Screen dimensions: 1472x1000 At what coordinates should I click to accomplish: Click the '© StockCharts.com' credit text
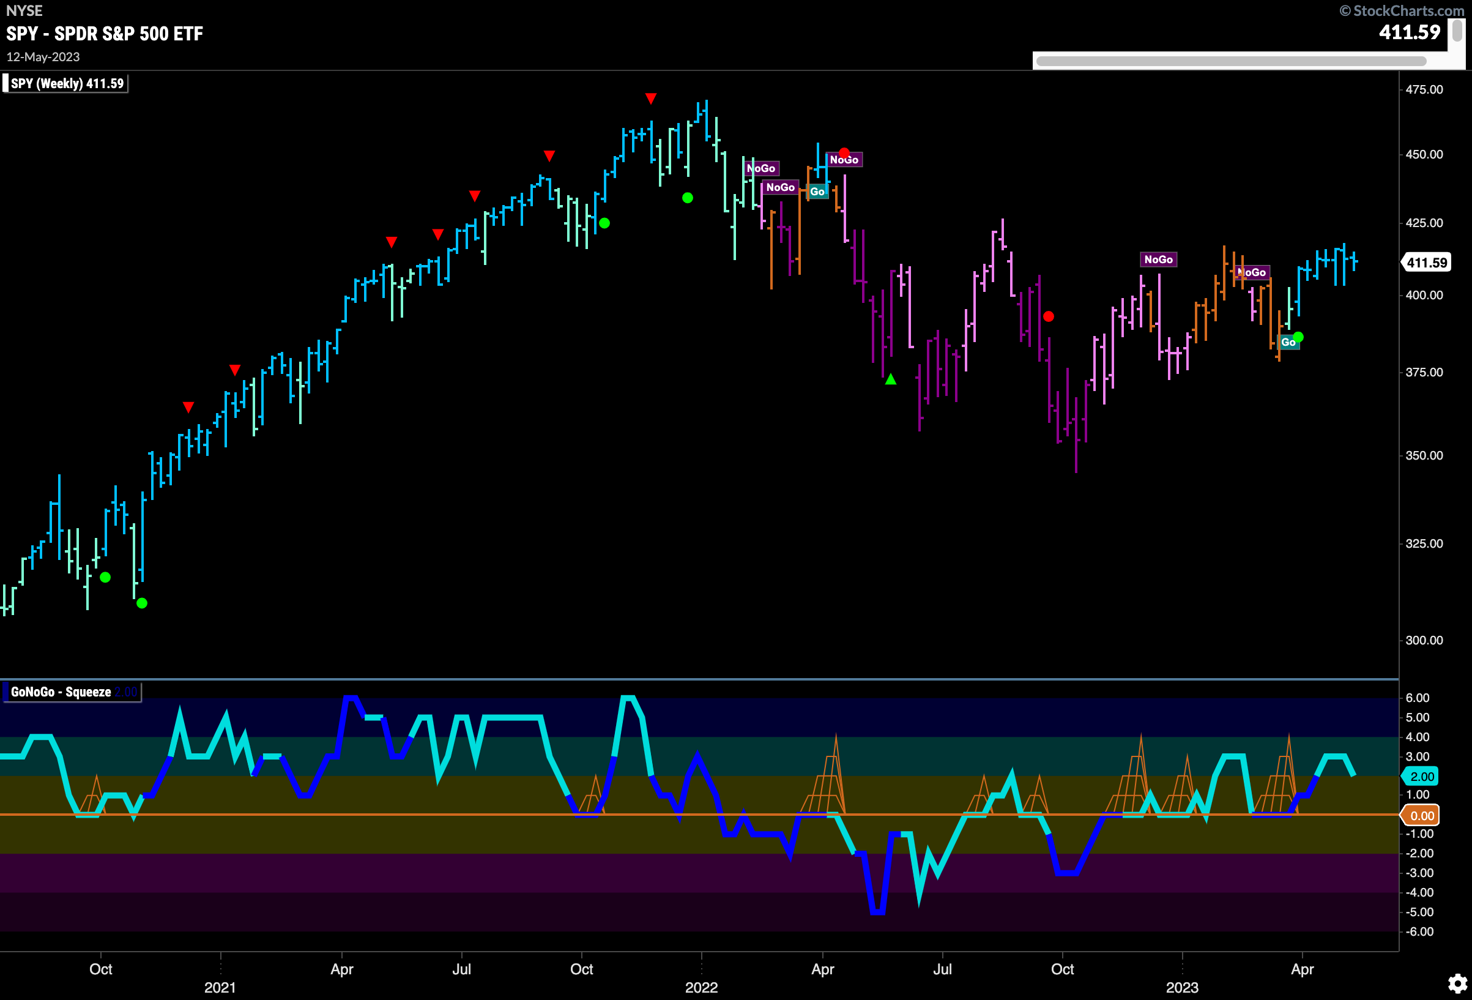(1401, 11)
